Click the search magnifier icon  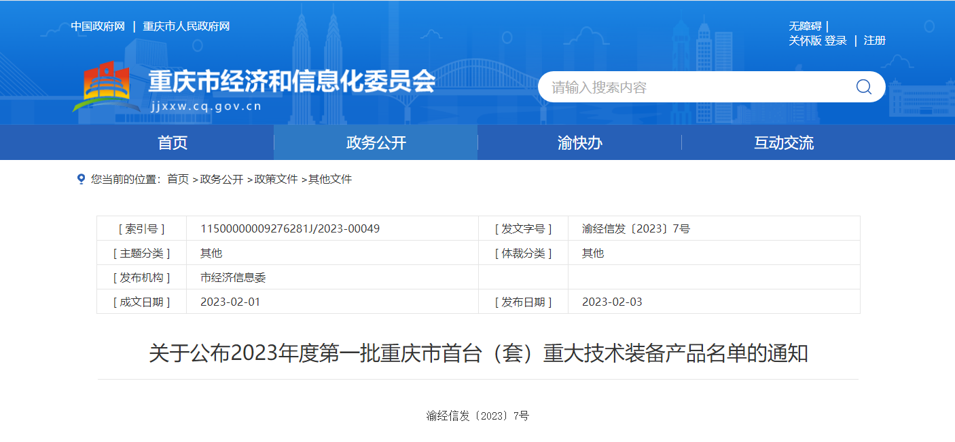tap(863, 87)
